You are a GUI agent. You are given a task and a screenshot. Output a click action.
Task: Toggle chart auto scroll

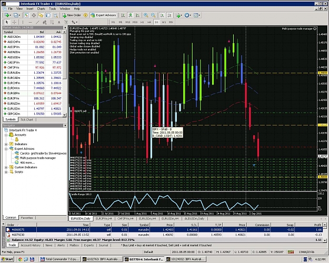point(162,15)
